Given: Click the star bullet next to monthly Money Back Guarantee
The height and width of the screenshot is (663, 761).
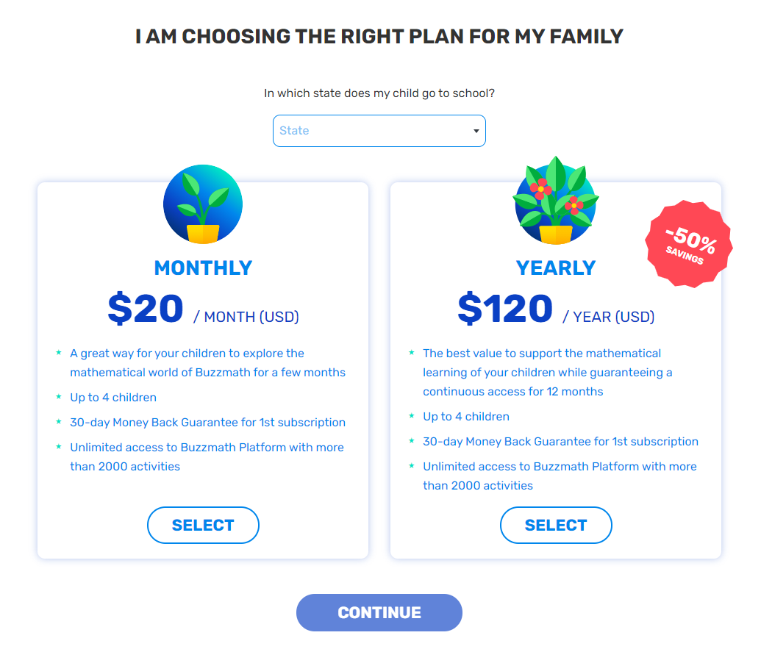Looking at the screenshot, I should pyautogui.click(x=59, y=422).
